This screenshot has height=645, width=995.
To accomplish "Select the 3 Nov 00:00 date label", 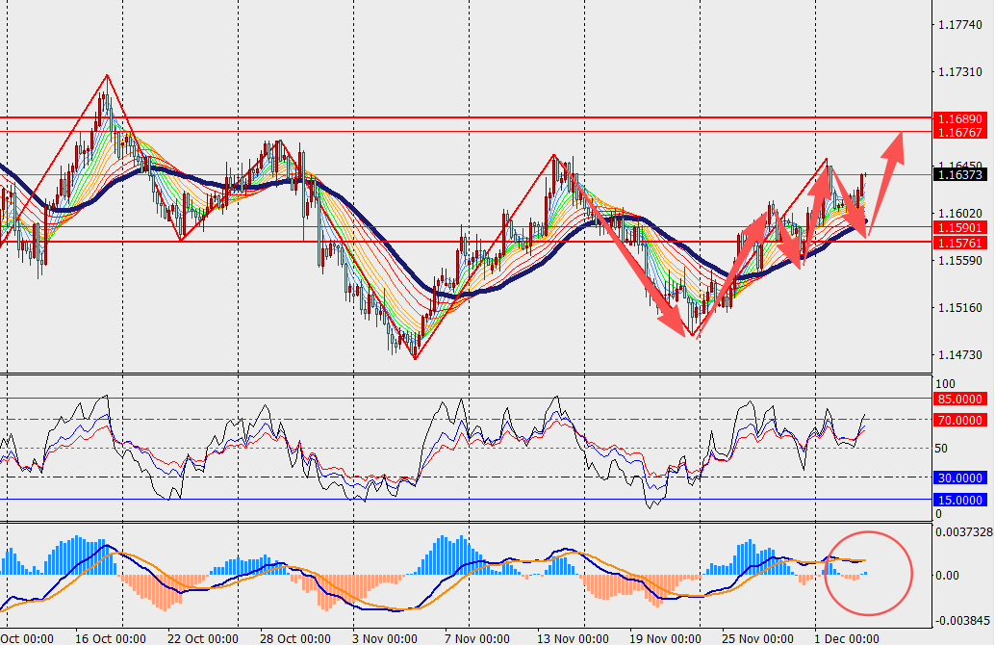I will click(387, 637).
